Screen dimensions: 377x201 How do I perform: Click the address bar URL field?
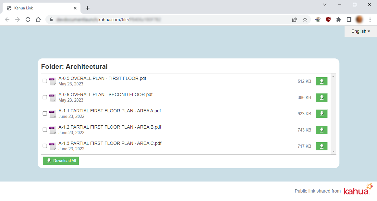(x=169, y=19)
